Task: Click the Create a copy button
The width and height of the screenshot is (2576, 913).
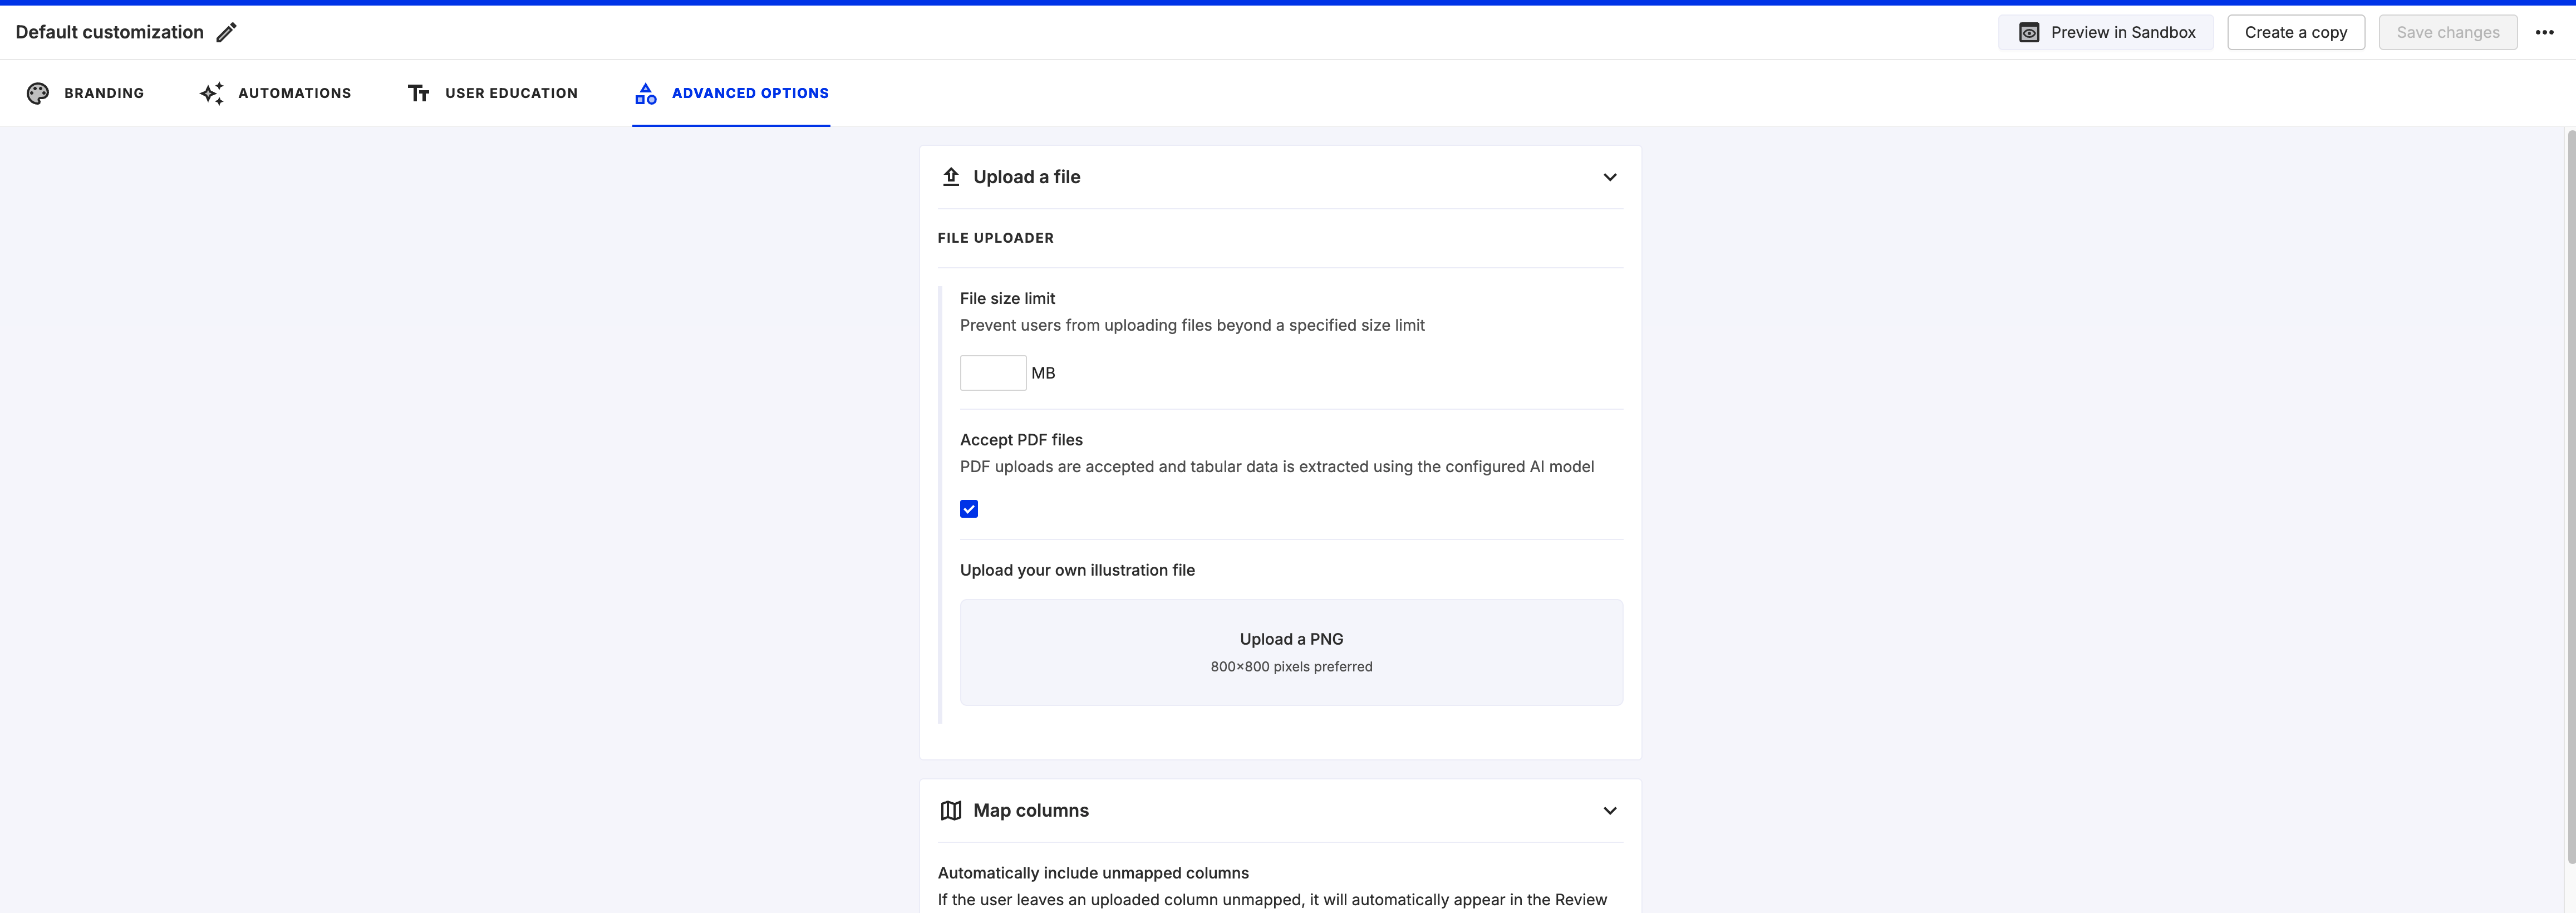Action: pos(2296,33)
